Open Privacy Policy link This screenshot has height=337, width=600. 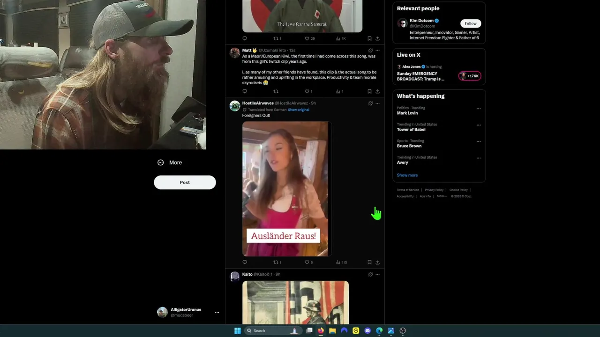pos(434,190)
